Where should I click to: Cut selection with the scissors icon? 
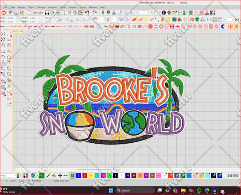point(70,13)
